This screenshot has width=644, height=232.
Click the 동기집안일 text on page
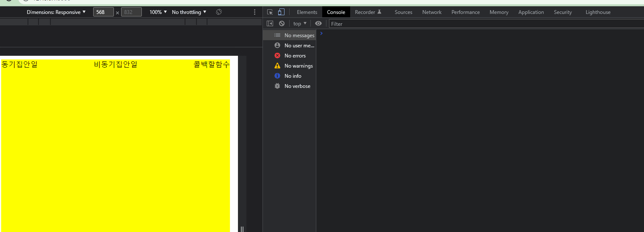click(x=19, y=64)
